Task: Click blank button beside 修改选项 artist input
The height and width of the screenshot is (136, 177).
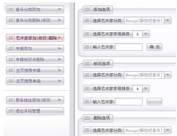Action: tap(154, 102)
